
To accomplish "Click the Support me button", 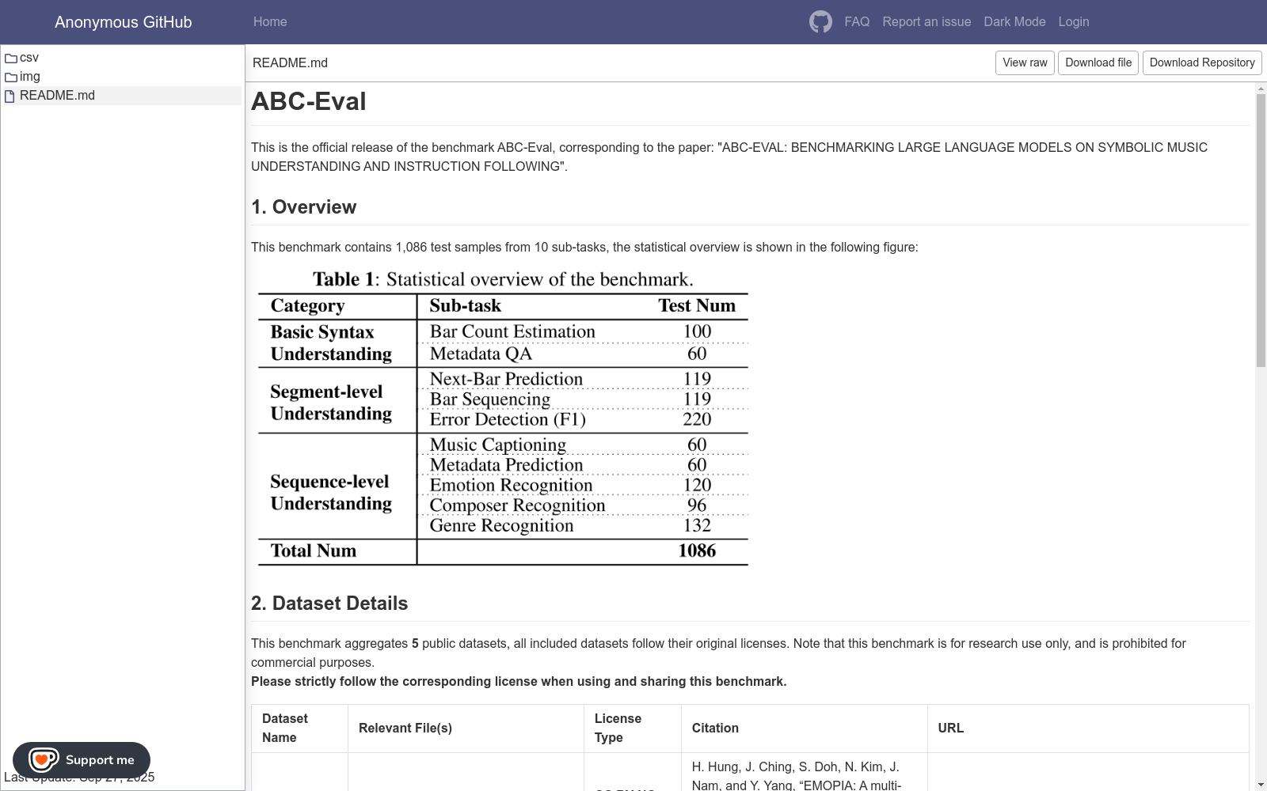I will (x=82, y=760).
